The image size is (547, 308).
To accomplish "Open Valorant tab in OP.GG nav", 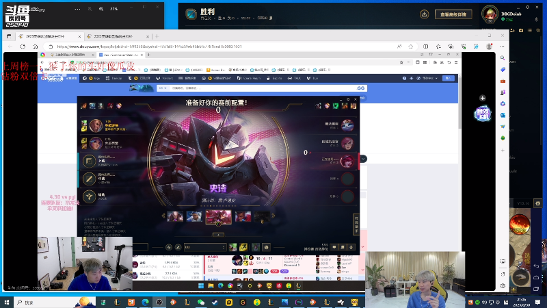I will pyautogui.click(x=164, y=78).
